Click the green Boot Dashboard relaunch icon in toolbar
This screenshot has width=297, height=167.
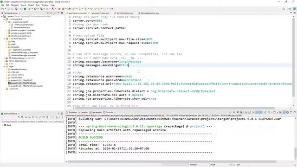point(25,9)
